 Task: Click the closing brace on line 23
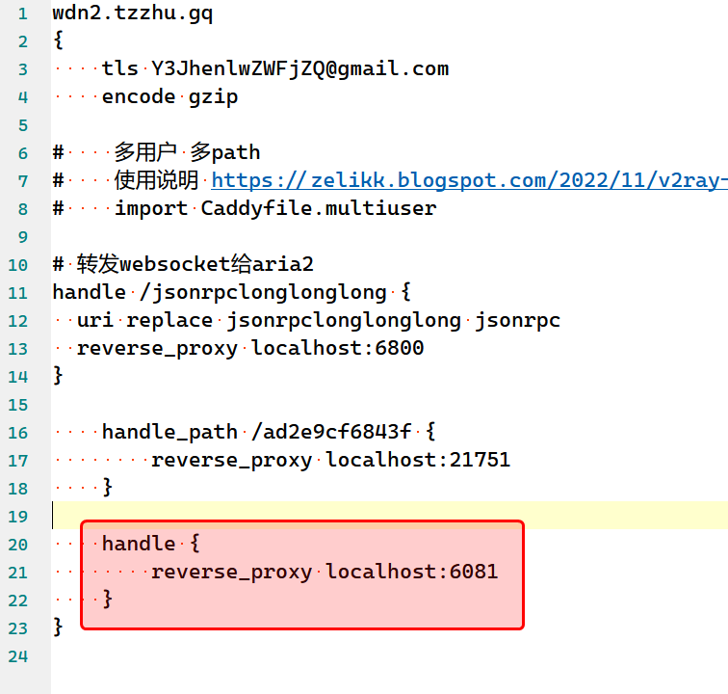coord(58,627)
